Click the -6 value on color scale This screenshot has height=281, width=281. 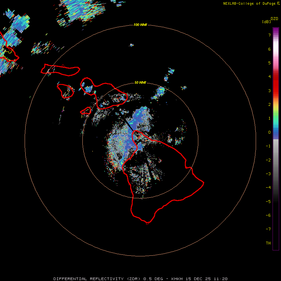coord(268,215)
